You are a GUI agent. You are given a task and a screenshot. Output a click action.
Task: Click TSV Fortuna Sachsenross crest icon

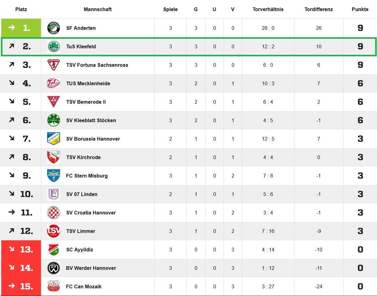(53, 65)
